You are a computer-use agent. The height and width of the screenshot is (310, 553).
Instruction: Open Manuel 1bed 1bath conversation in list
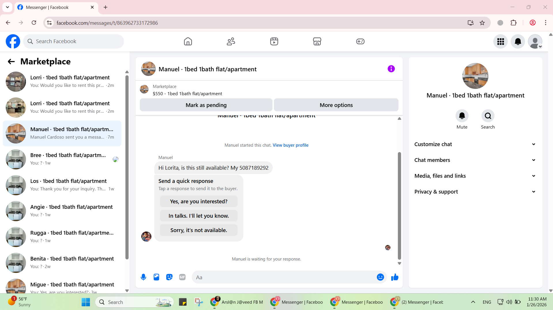click(x=62, y=133)
